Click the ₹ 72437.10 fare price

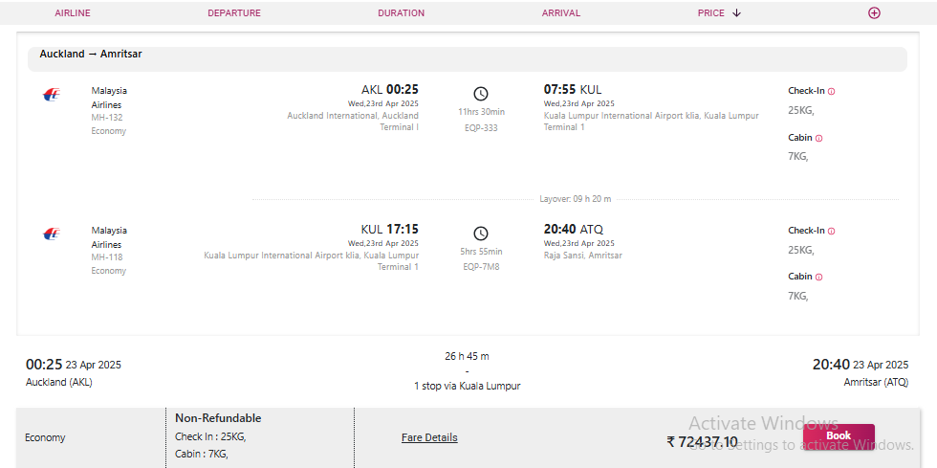[x=702, y=441]
